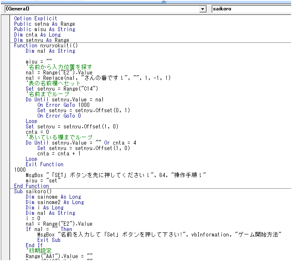Image resolution: width=292 pixels, height=261 pixels.
Task: Click the Function nyuryokuiti() header line
Action: tap(46, 46)
